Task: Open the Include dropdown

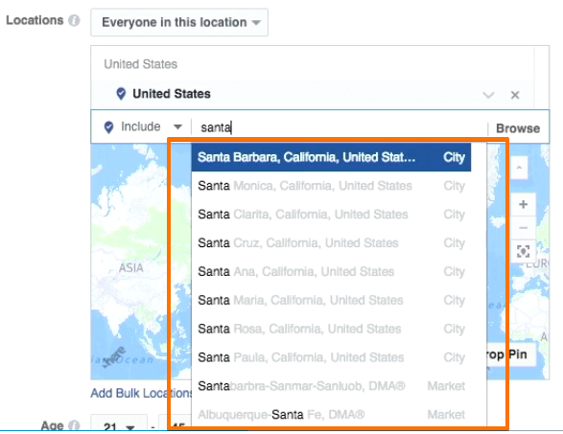Action: (x=143, y=127)
